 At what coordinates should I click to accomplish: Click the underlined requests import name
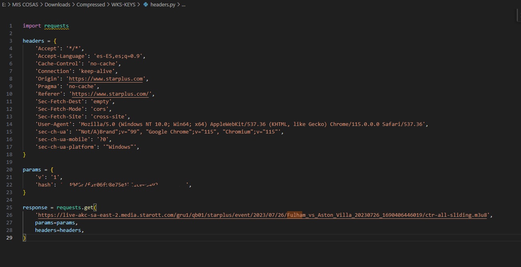tap(56, 26)
